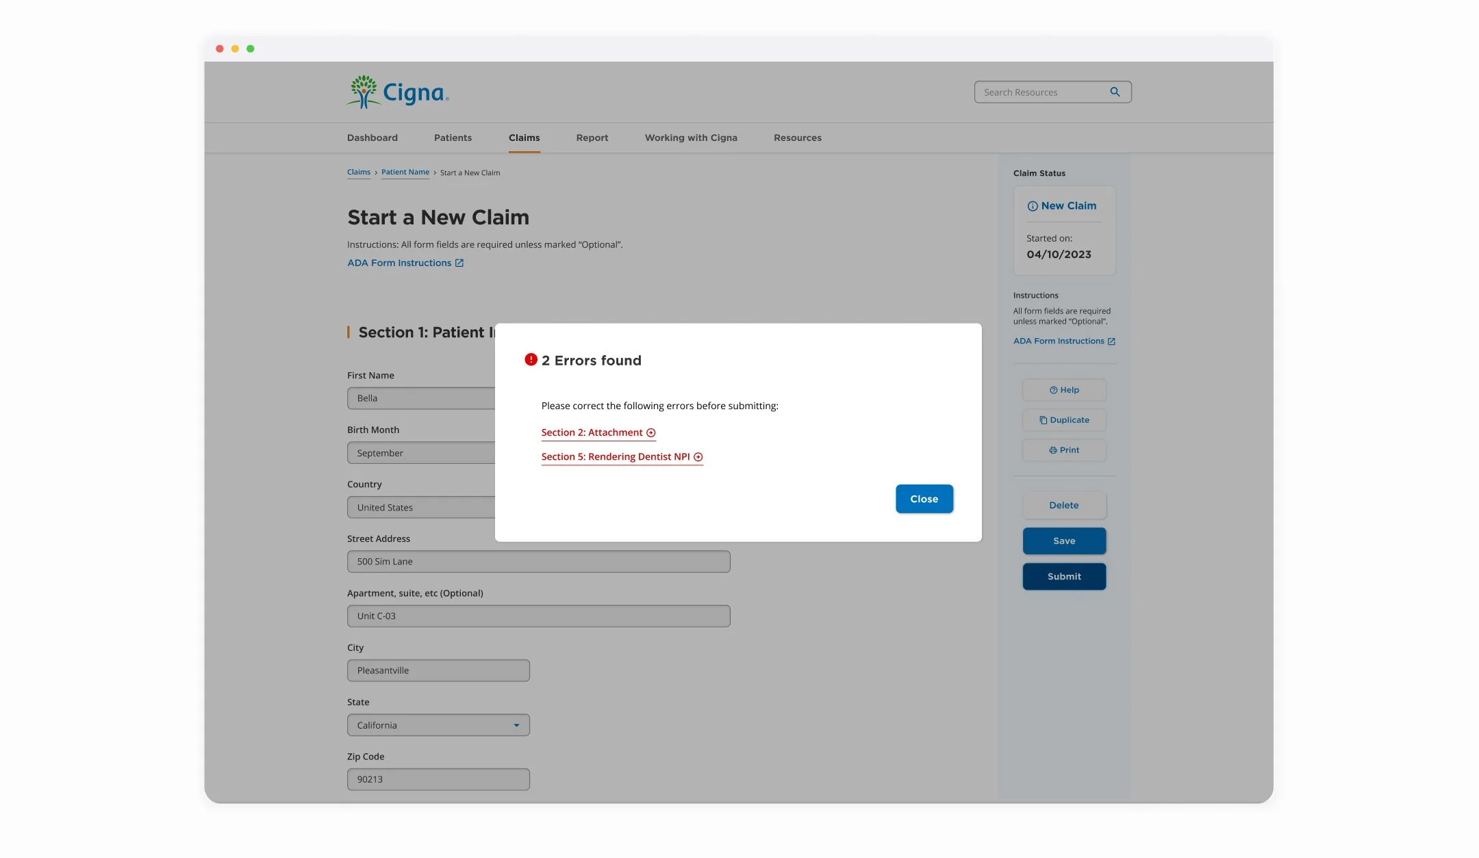The height and width of the screenshot is (858, 1479).
Task: Expand the State dropdown arrow
Action: 516,725
